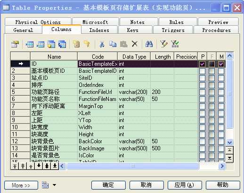Check P box for 基本模板页ID row
The height and width of the screenshot is (193, 244).
pos(202,71)
